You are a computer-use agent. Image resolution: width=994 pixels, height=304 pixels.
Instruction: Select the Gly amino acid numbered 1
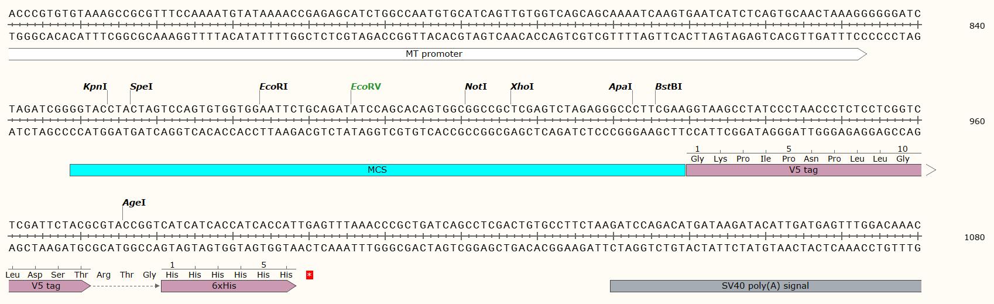pos(697,159)
